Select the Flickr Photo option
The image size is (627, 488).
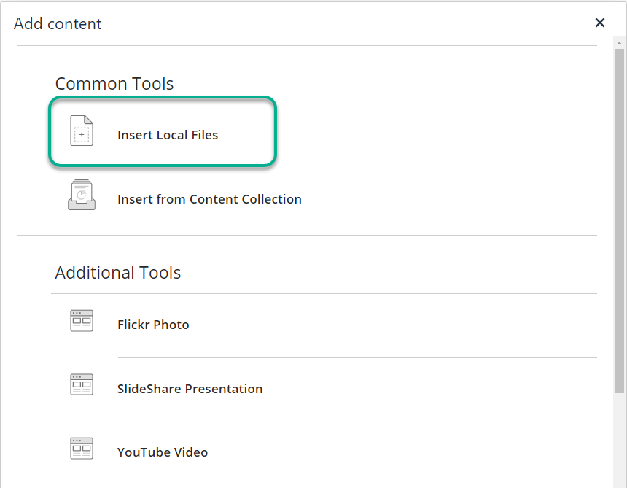click(153, 325)
